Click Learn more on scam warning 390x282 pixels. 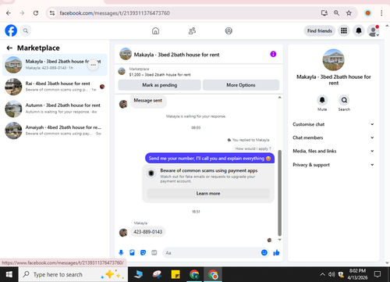click(x=208, y=194)
